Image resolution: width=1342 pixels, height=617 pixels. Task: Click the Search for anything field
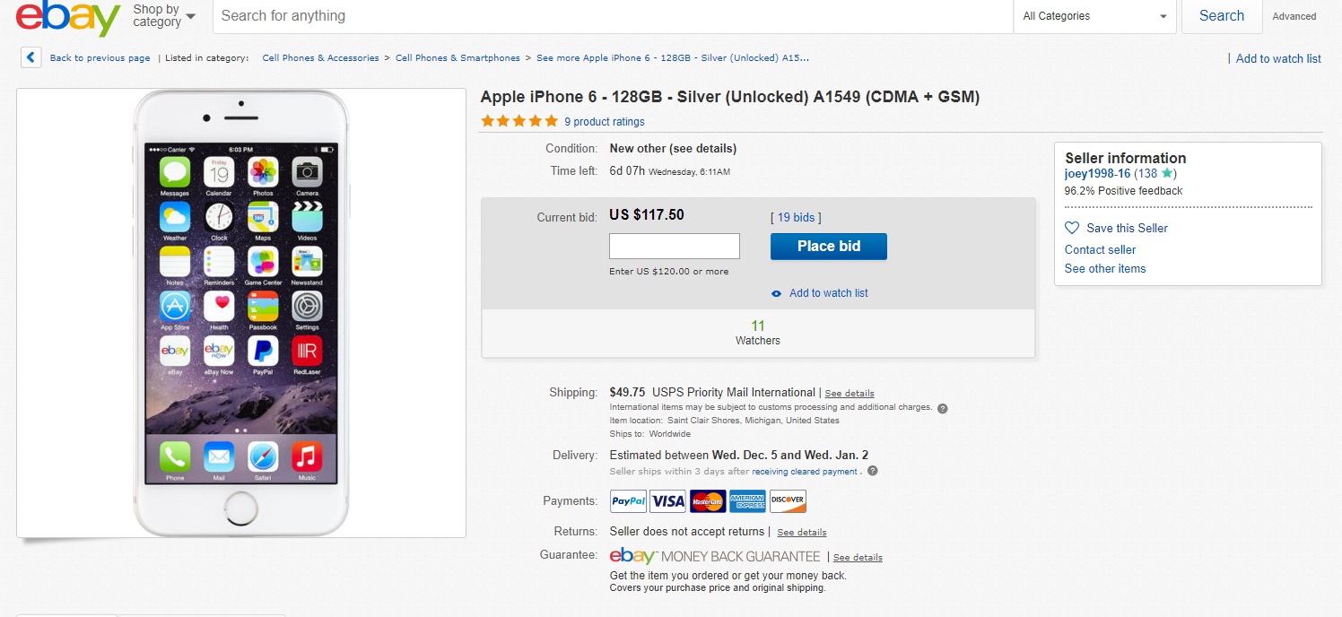pos(612,16)
